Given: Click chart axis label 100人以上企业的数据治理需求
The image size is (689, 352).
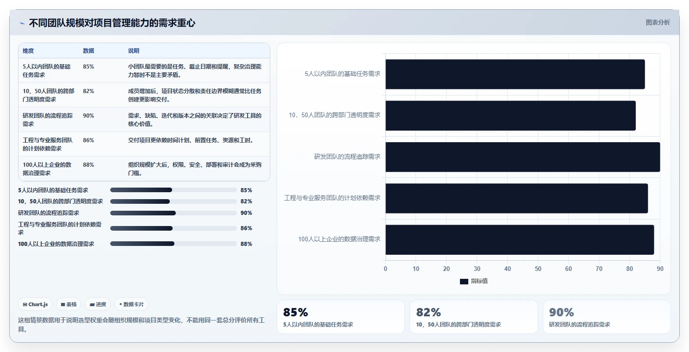Looking at the screenshot, I should pyautogui.click(x=339, y=239).
